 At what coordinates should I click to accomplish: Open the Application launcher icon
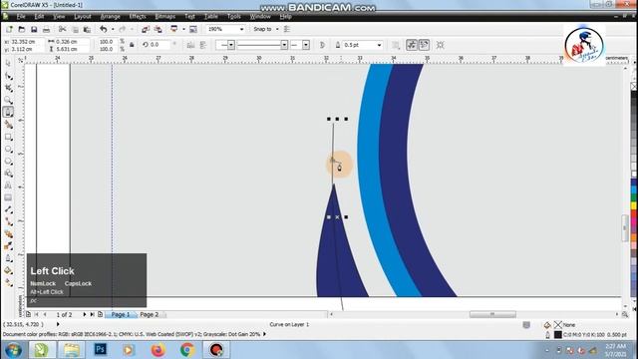click(174, 29)
